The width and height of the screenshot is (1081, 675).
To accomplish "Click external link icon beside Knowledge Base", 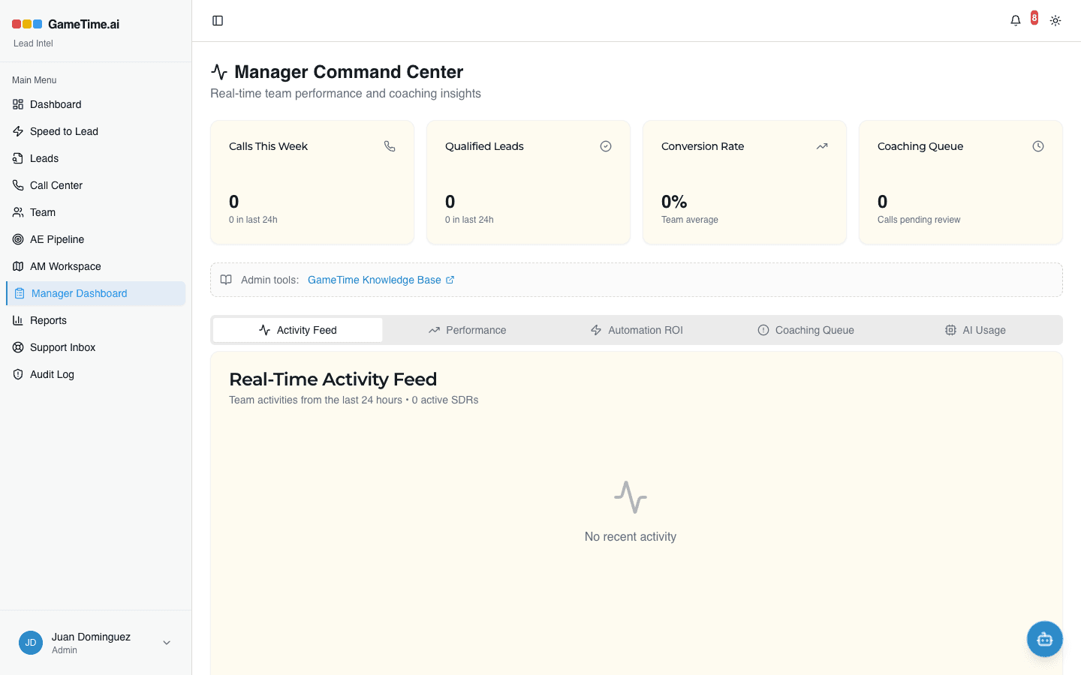I will tap(450, 280).
